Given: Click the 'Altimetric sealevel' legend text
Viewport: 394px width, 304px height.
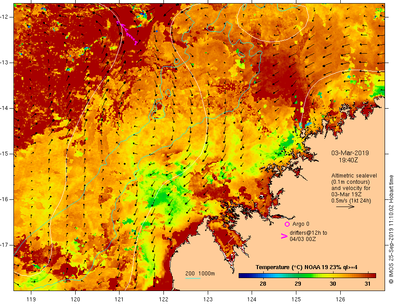Looking at the screenshot, I should [x=354, y=176].
